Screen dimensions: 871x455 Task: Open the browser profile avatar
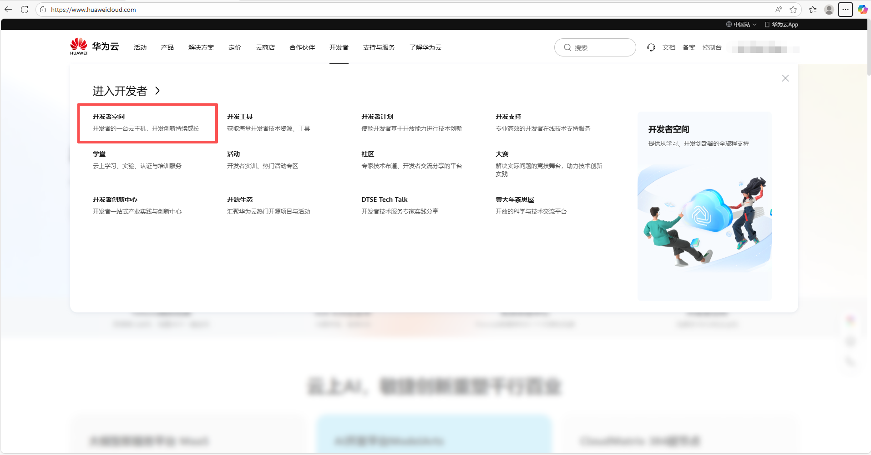[829, 10]
